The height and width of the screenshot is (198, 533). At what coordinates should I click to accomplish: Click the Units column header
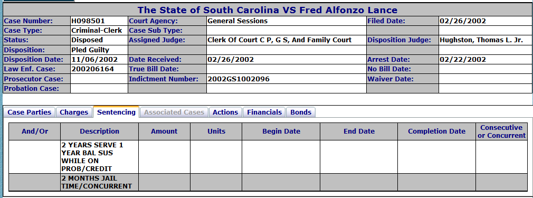click(216, 131)
